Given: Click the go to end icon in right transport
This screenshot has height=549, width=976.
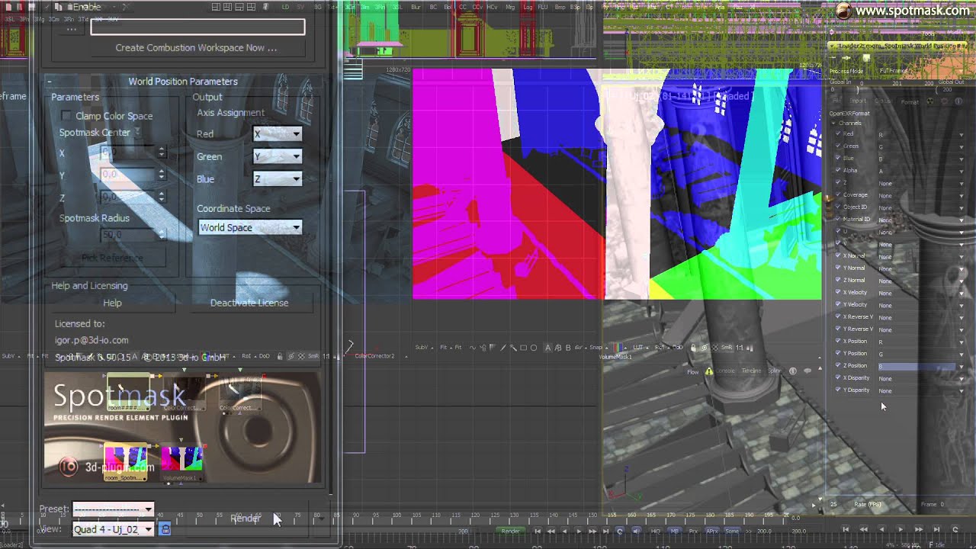Looking at the screenshot, I should [x=936, y=529].
